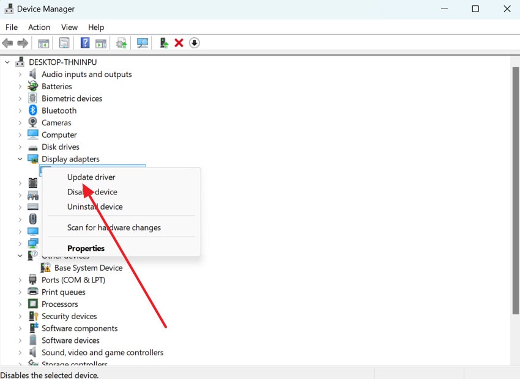Select the Software devices label
Screen dimensions: 520x379
point(70,340)
